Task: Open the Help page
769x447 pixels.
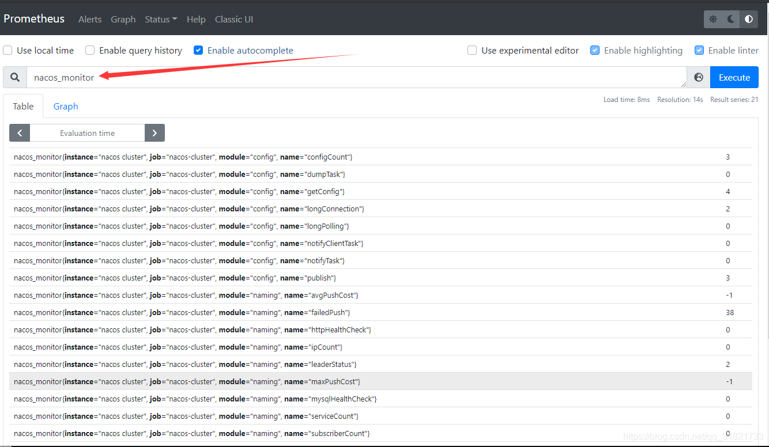Action: pos(196,19)
